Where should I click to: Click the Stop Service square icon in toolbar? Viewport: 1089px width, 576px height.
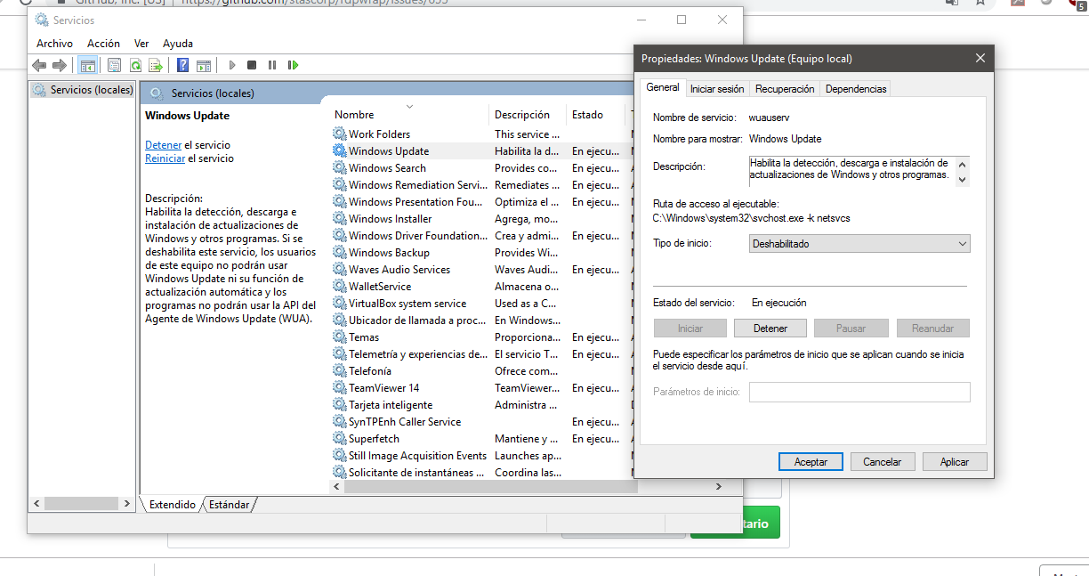252,65
